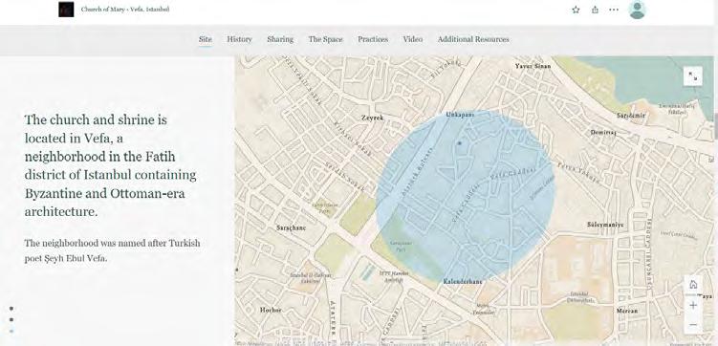
Task: Click the Vefa Caddesi street label
Action: 512,173
